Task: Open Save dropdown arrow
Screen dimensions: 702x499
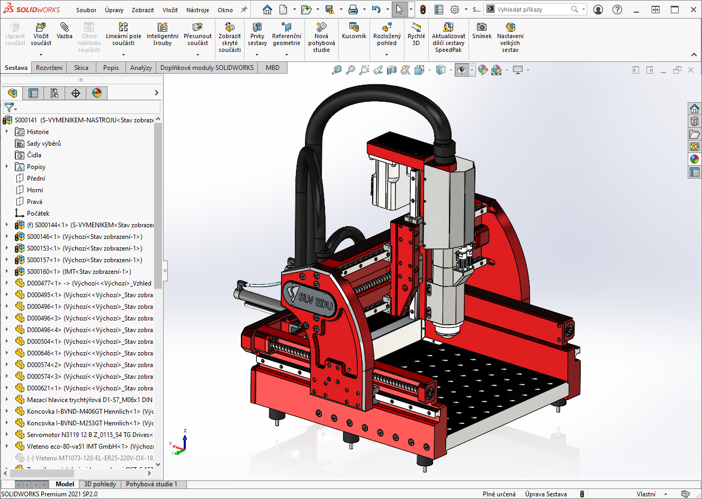Action: [x=340, y=10]
